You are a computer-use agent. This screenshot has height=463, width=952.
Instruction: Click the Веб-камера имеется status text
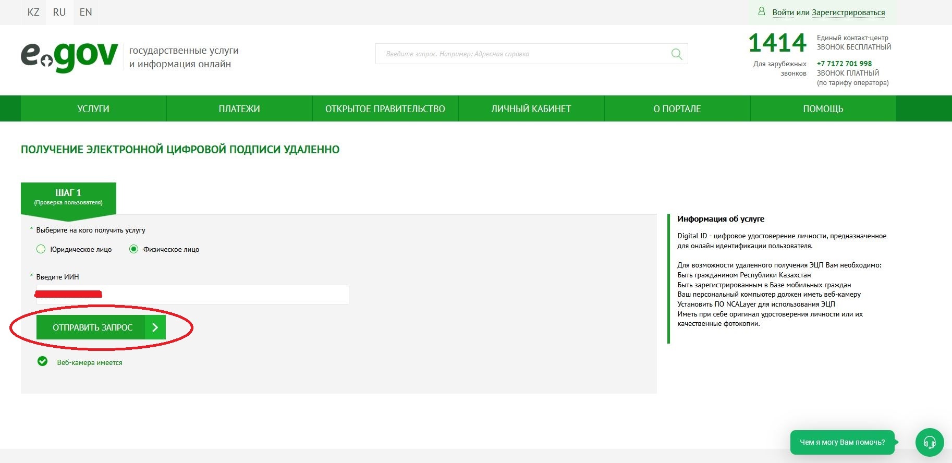90,362
